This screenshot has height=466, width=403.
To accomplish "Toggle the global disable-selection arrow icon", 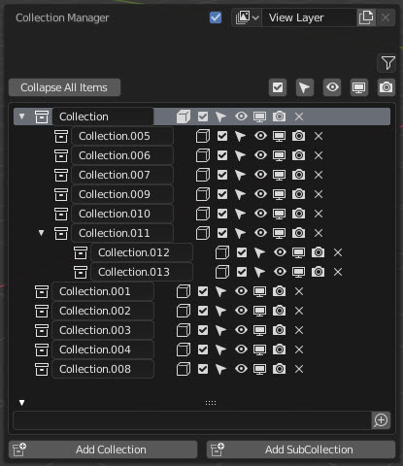I will (x=305, y=87).
